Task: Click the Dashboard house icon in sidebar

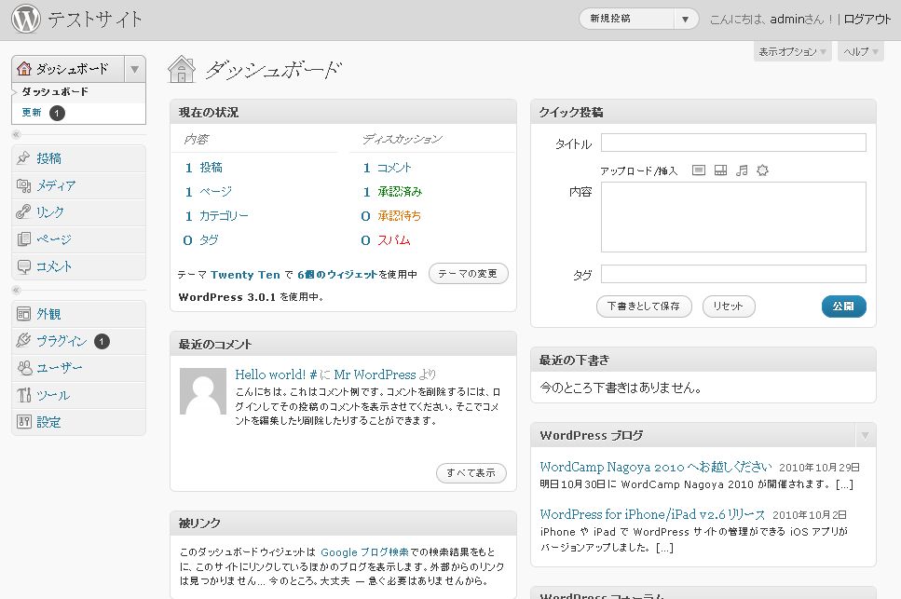Action: click(24, 69)
